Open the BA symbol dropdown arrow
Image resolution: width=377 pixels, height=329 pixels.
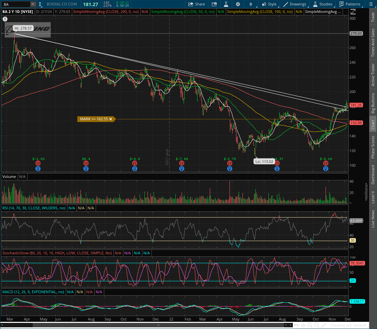tap(33, 4)
